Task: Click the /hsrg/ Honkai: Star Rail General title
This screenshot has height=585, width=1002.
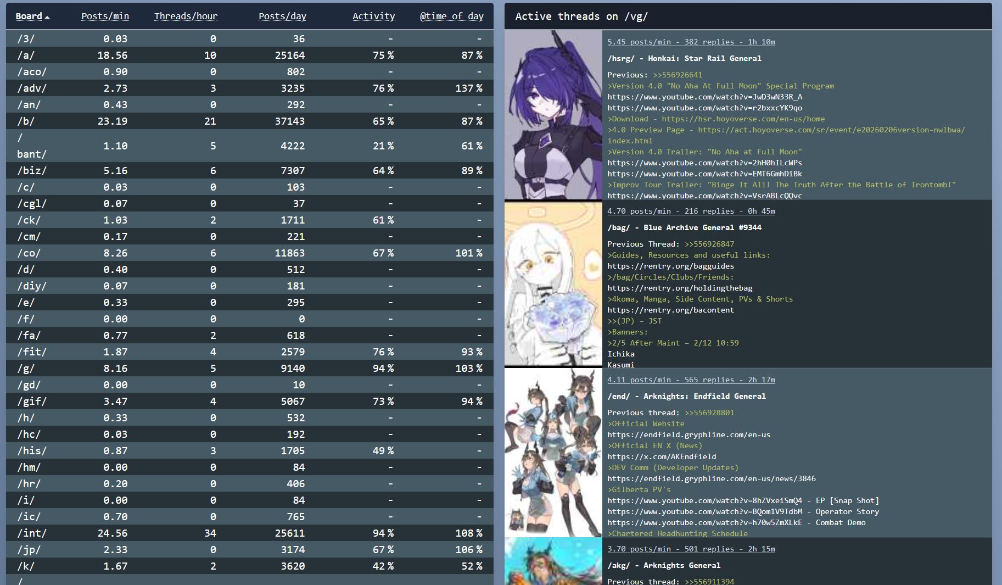Action: point(684,58)
